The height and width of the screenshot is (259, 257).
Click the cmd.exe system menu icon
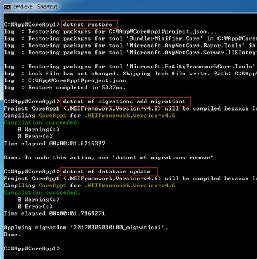coord(8,7)
